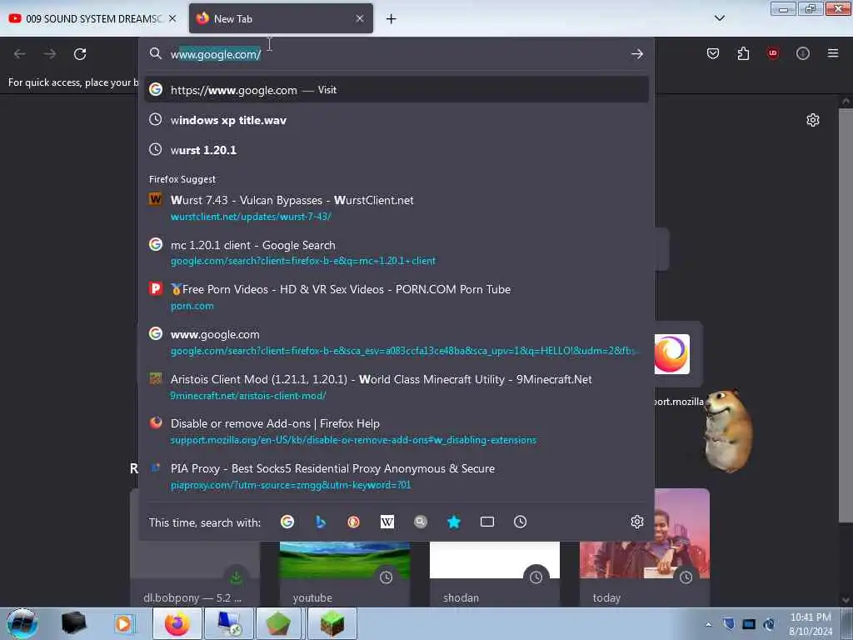This screenshot has width=853, height=640.
Task: Open the uBlock Origin toolbar icon
Action: click(773, 53)
